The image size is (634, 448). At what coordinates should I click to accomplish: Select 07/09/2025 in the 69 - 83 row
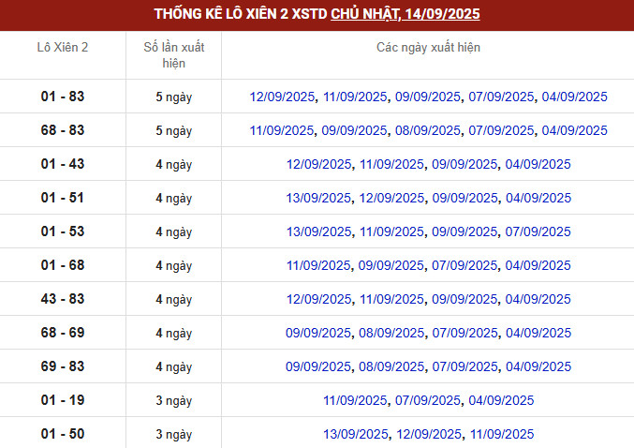[x=465, y=366]
